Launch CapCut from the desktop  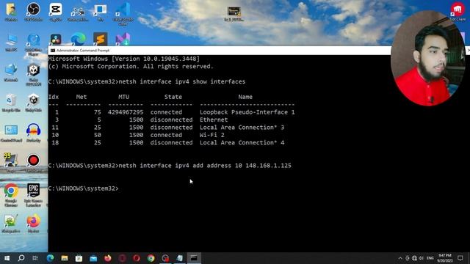tap(56, 12)
